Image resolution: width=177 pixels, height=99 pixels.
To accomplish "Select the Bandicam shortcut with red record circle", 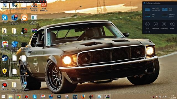I will point(5,86).
